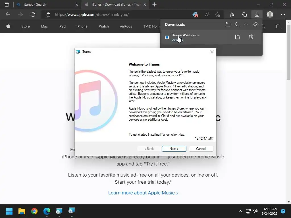This screenshot has height=218, width=291.
Task: Open the Favorites list icon
Action: tap(232, 14)
